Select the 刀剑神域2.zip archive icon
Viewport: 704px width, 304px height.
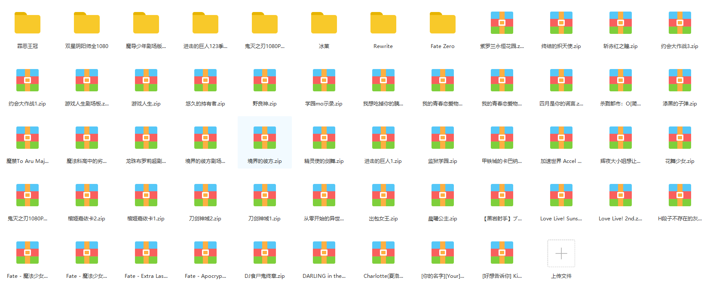click(205, 195)
